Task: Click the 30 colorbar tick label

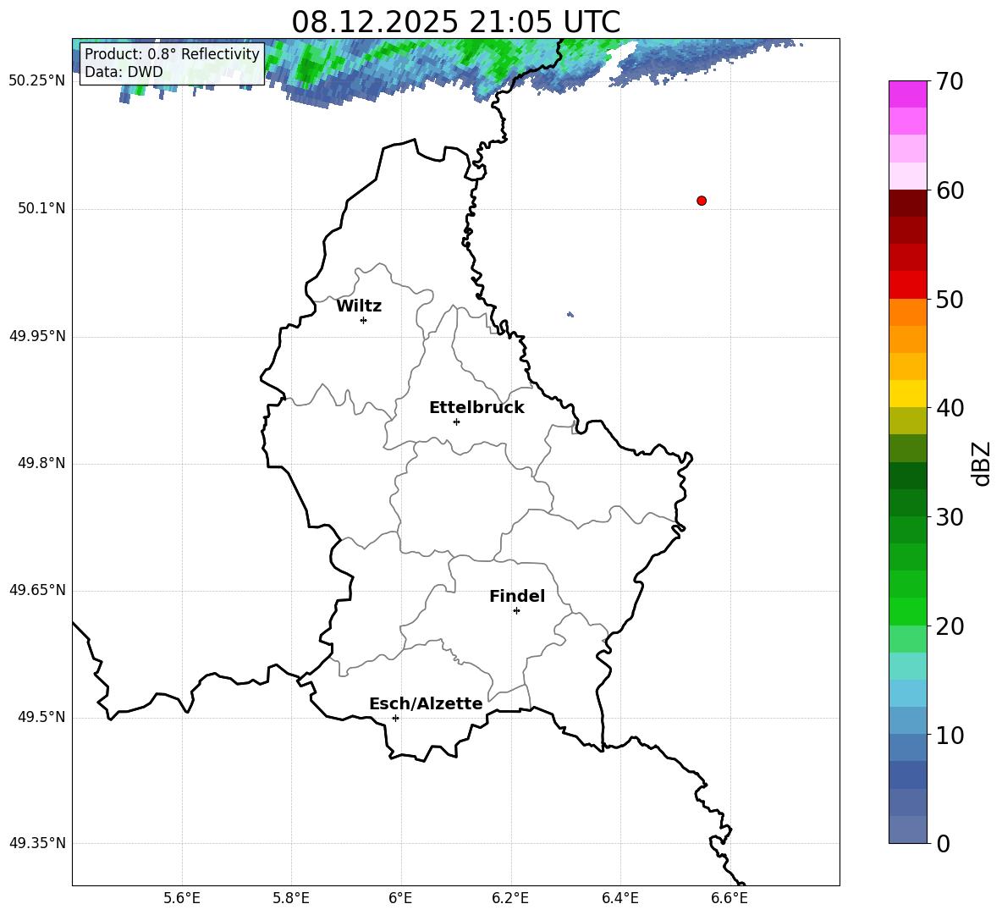Action: point(950,517)
